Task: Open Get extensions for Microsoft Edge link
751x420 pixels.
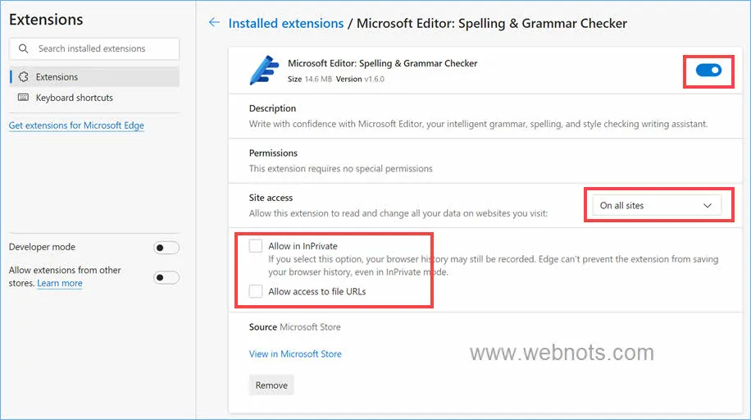Action: [76, 126]
